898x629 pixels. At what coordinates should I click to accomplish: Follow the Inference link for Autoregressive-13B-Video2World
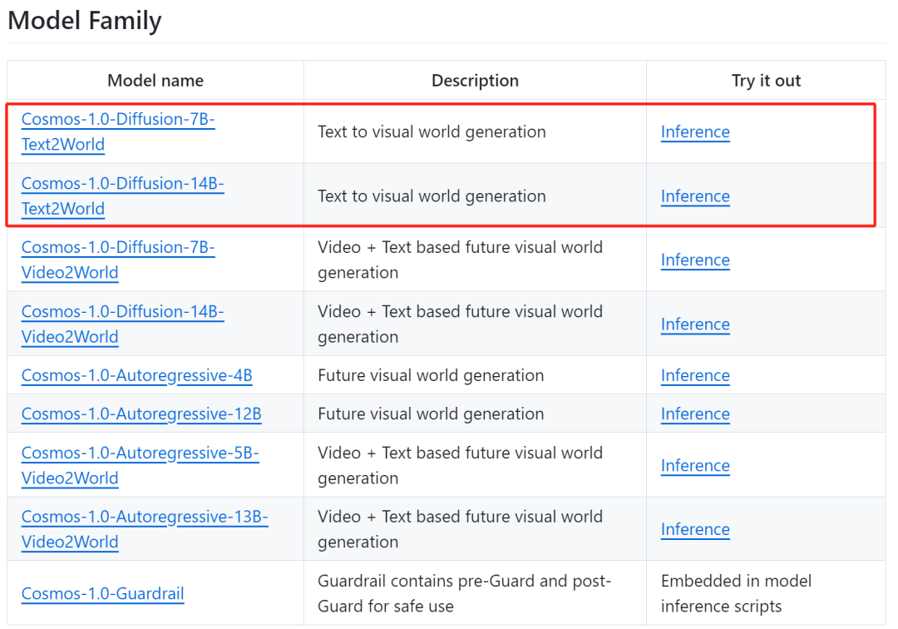695,530
